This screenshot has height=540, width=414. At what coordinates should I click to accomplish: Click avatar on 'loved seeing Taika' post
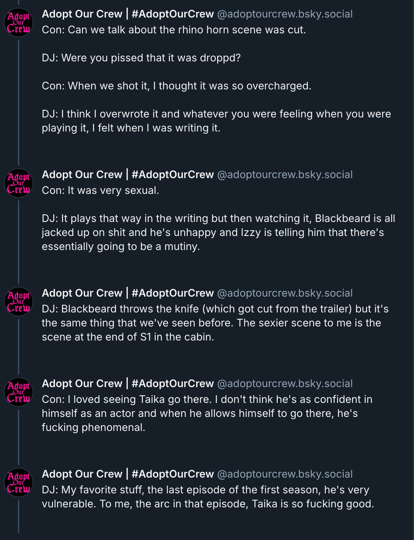(x=19, y=392)
